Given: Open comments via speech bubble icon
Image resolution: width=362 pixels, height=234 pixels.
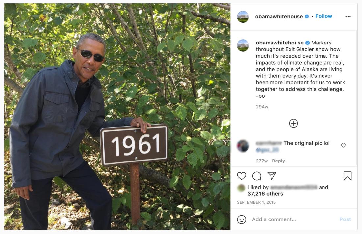Looking at the screenshot, I should pos(257,176).
